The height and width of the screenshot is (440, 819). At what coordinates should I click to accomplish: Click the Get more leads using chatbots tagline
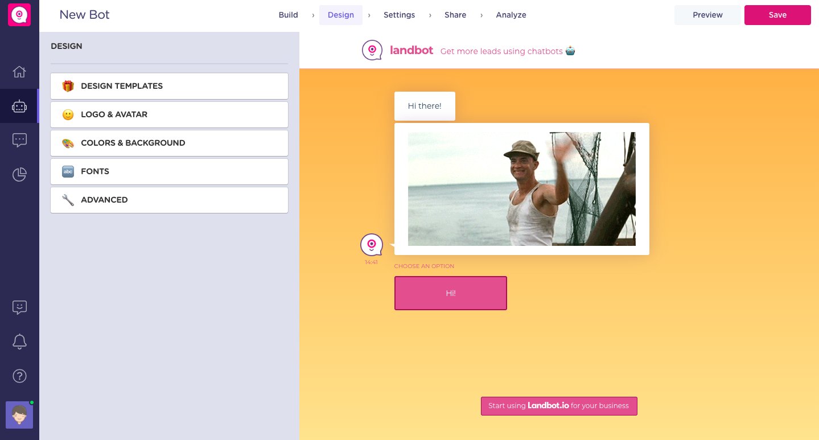tap(508, 51)
